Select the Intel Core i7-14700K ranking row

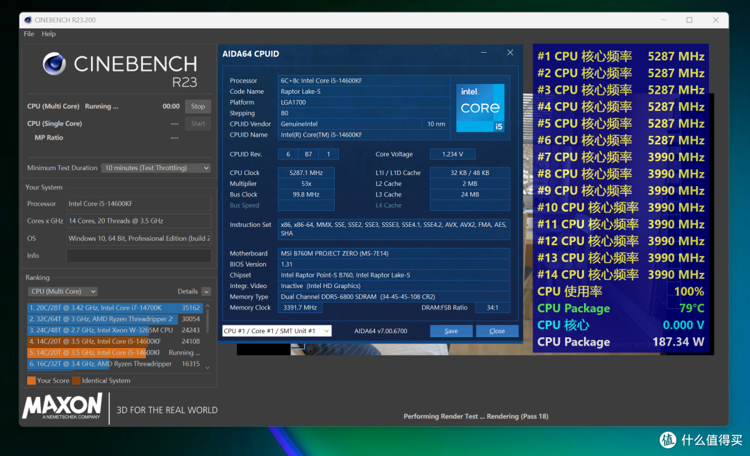(115, 308)
